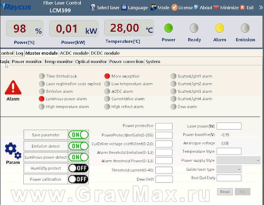Click the Ready status indicator
This screenshot has height=205, width=264.
pos(194,28)
